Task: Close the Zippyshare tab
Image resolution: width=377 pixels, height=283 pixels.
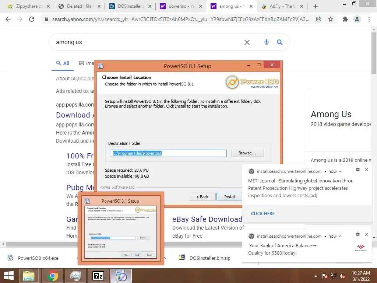Action: point(48,7)
